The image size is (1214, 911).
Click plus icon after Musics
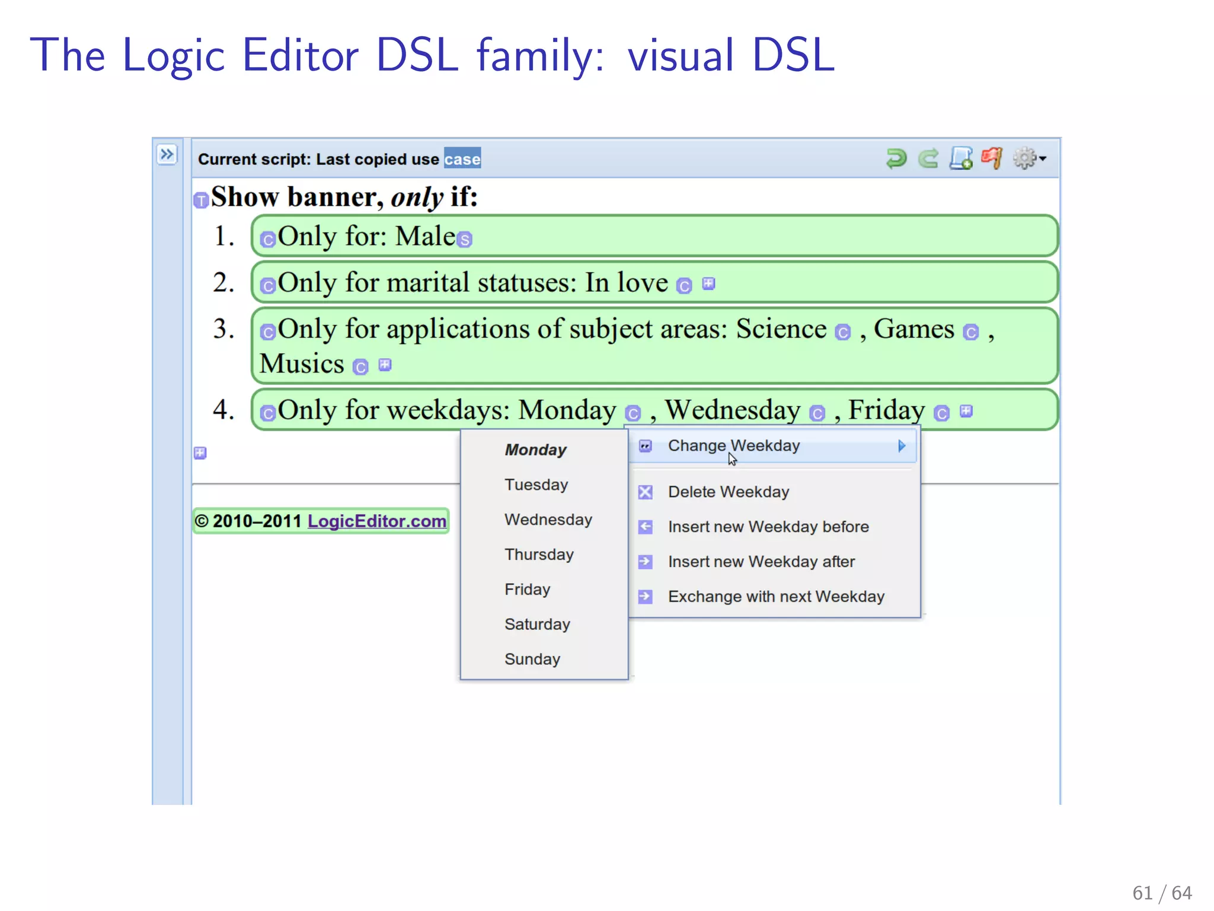[385, 365]
